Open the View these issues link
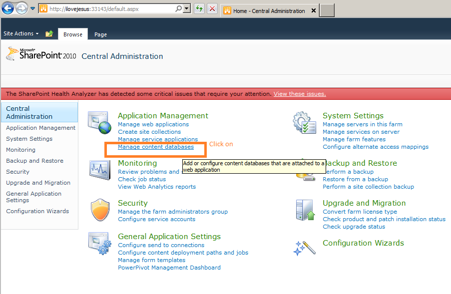The width and height of the screenshot is (451, 294). tap(300, 94)
